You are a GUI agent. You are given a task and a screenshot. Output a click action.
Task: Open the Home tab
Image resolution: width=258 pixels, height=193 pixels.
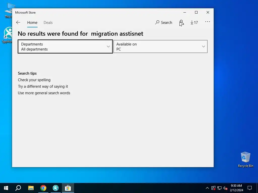(x=32, y=22)
